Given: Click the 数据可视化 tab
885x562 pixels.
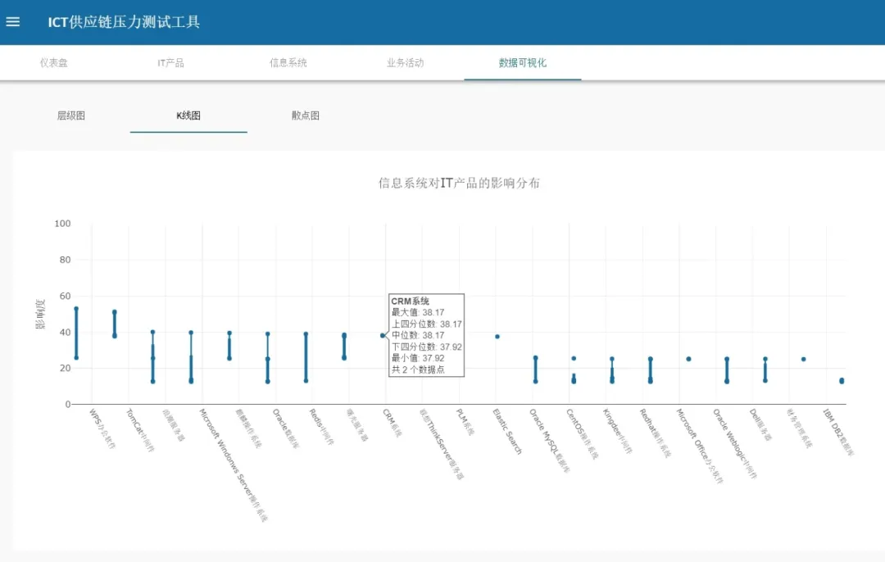Looking at the screenshot, I should point(523,62).
